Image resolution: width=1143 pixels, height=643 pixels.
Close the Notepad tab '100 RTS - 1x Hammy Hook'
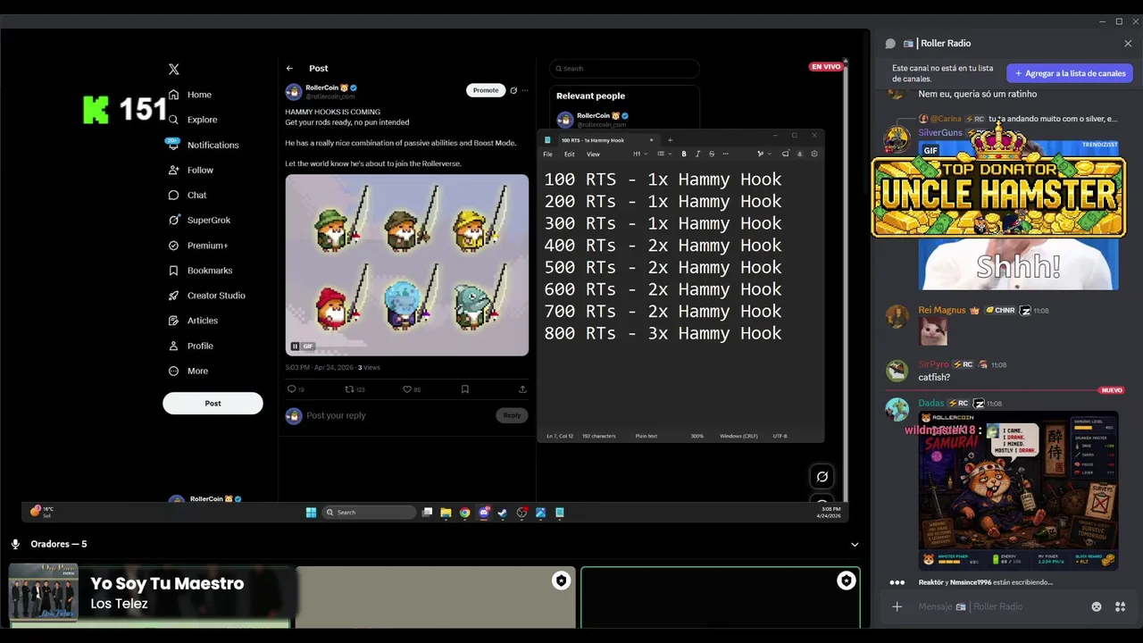[651, 140]
